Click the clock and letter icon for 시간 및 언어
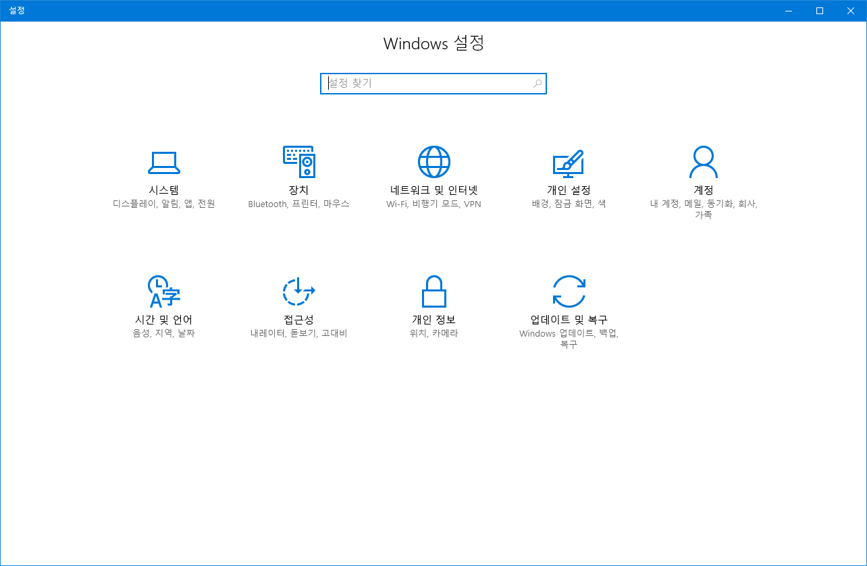The width and height of the screenshot is (867, 566). point(163,291)
